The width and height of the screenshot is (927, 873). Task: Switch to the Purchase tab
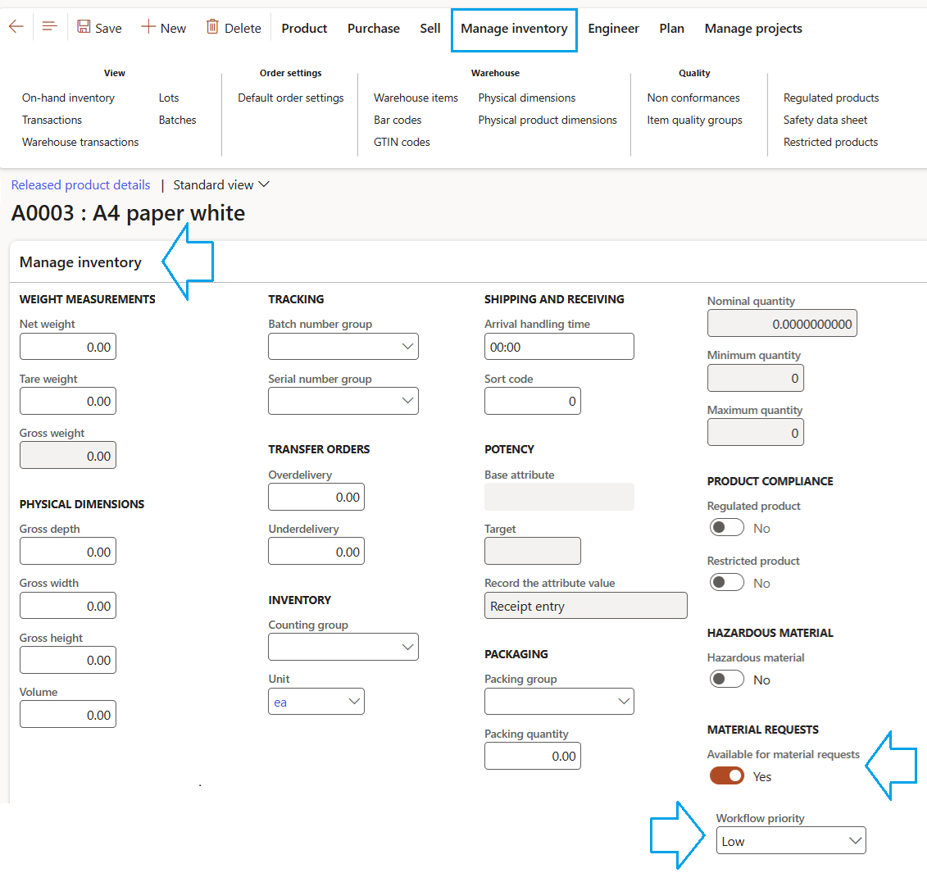point(374,29)
